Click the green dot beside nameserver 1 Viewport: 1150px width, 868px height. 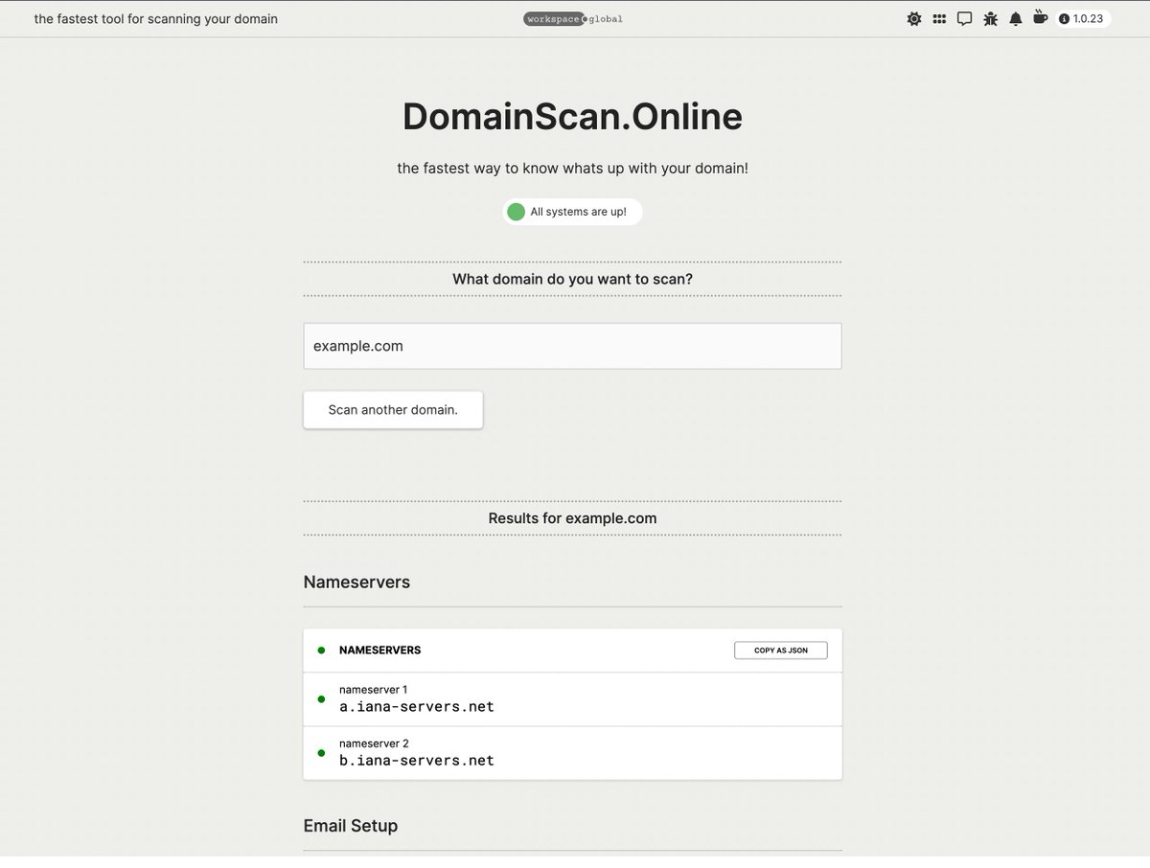pos(321,699)
